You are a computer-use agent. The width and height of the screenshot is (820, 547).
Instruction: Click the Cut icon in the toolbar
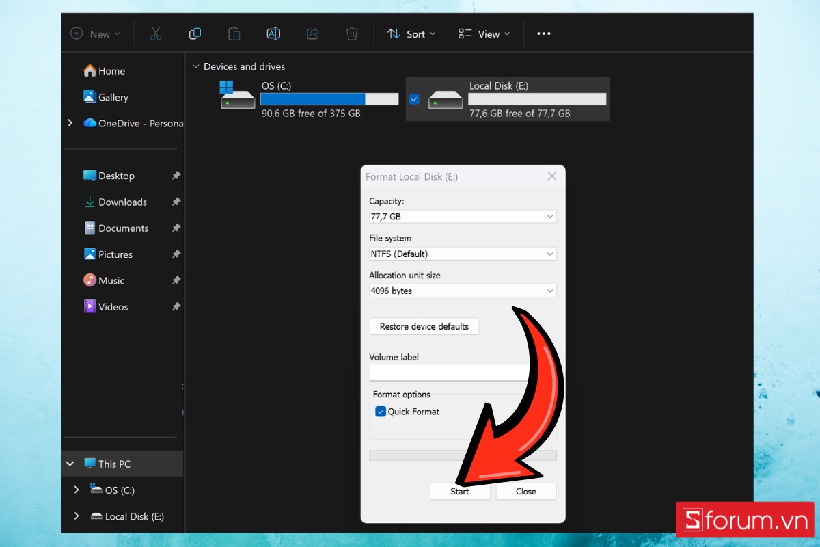pyautogui.click(x=155, y=33)
